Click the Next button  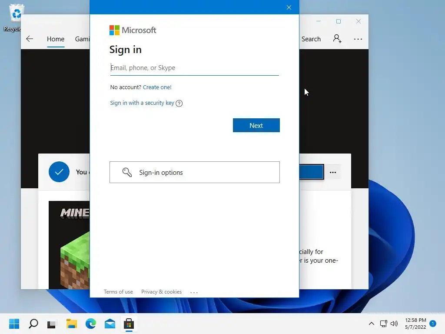tap(256, 125)
